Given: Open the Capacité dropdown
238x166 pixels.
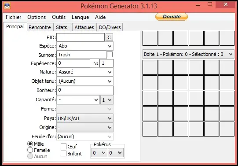Looking at the screenshot, I should [78, 100].
